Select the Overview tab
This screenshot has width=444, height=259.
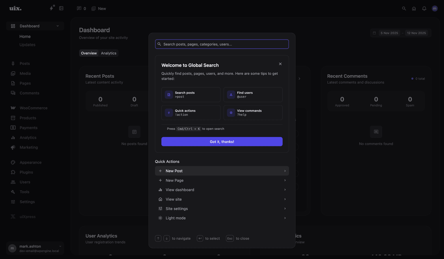(89, 53)
